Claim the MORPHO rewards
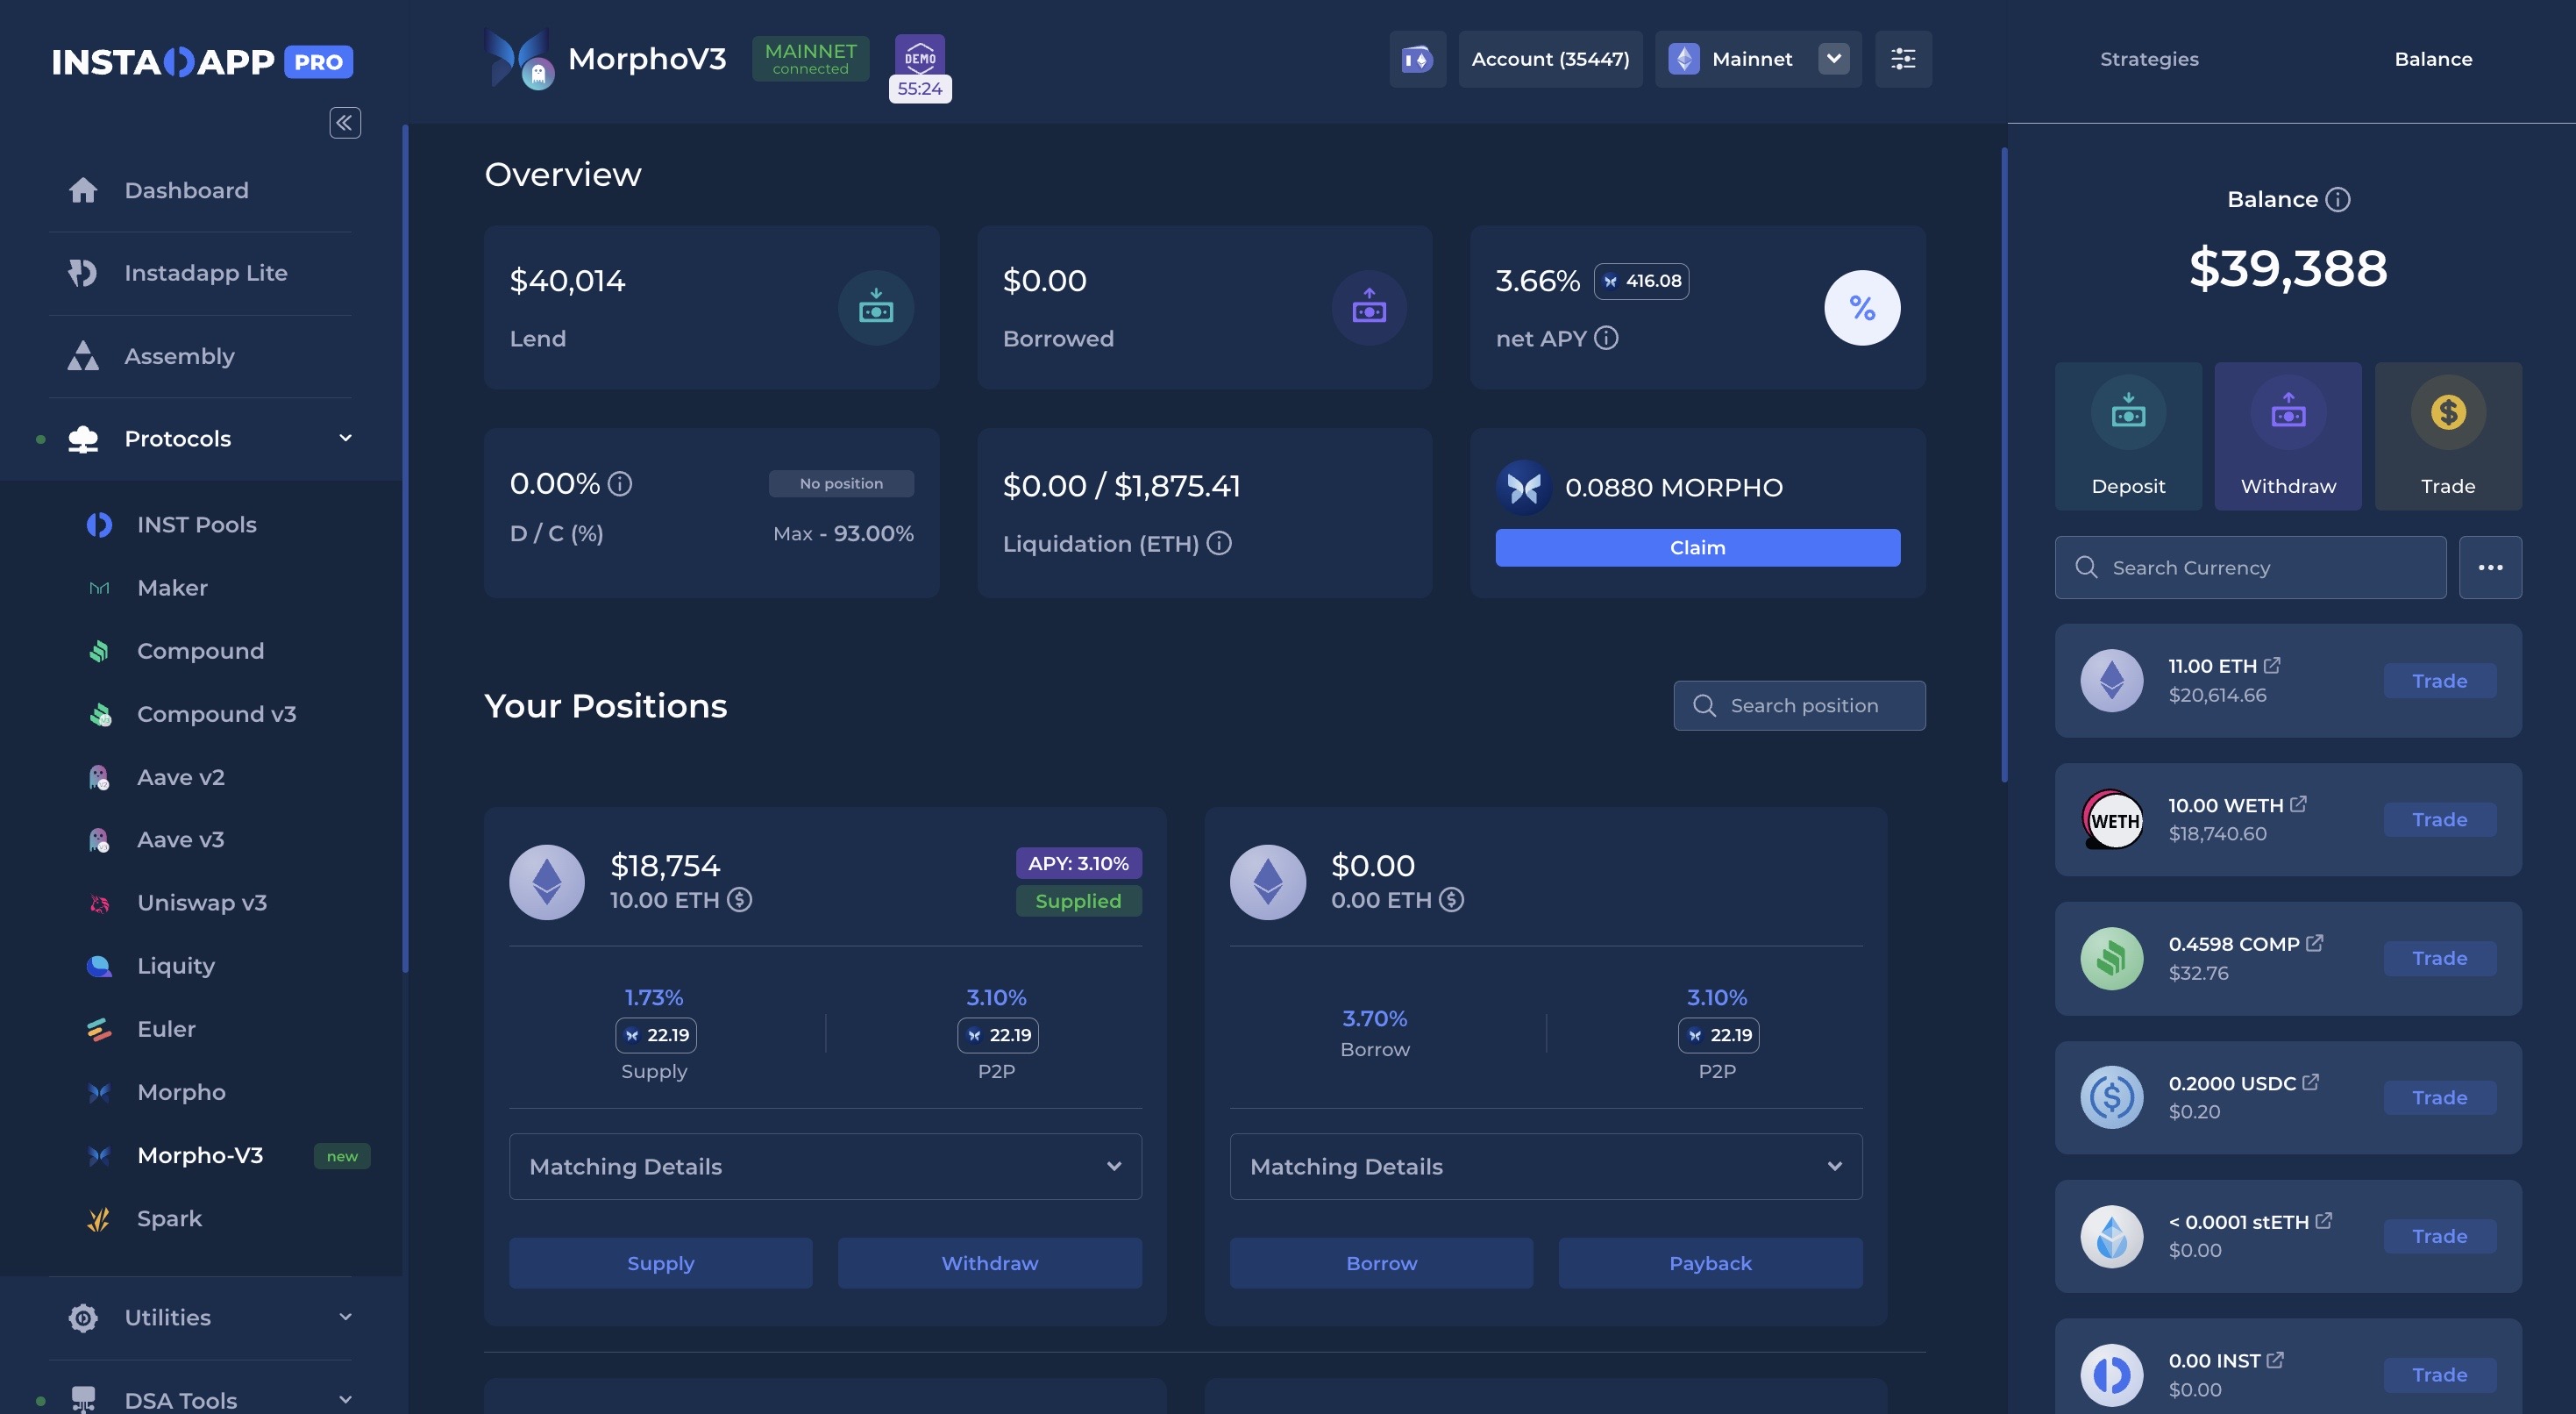Viewport: 2576px width, 1414px height. 1697,547
